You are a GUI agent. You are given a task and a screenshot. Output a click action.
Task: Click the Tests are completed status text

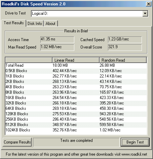[x=76, y=140]
